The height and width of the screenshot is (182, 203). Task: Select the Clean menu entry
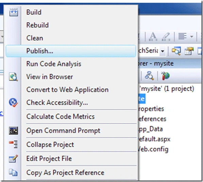(35, 38)
